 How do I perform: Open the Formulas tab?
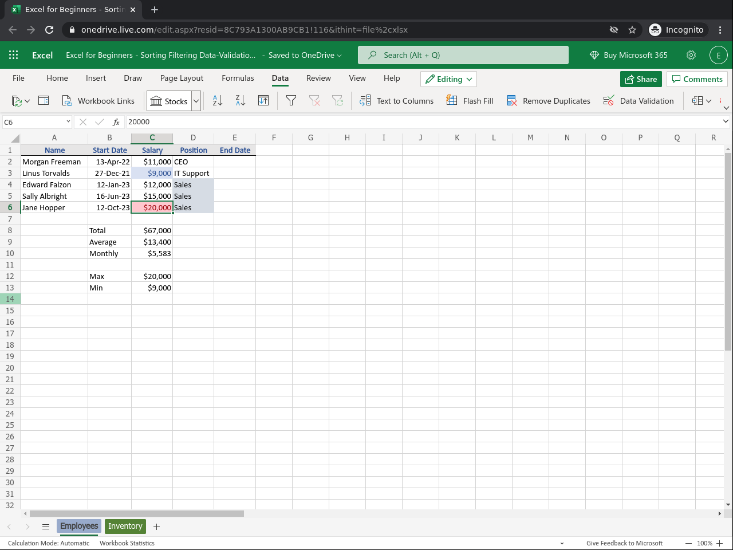(238, 78)
